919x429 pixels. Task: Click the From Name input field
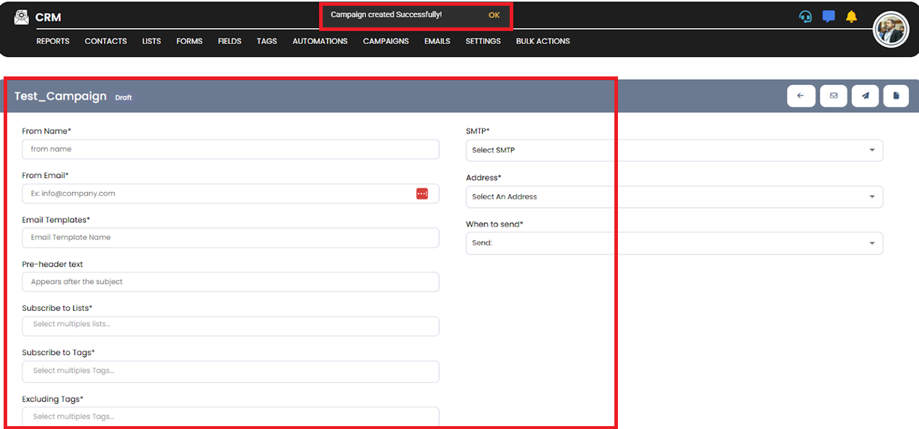[x=230, y=149]
